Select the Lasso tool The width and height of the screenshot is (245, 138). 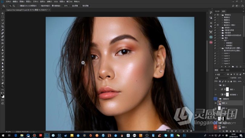click(x=3, y=20)
